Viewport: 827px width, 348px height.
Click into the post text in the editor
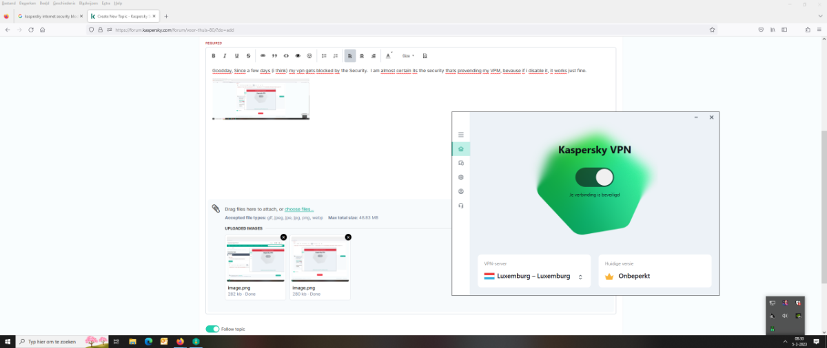(x=400, y=70)
